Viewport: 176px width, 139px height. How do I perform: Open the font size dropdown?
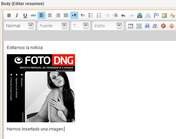pos(80,26)
